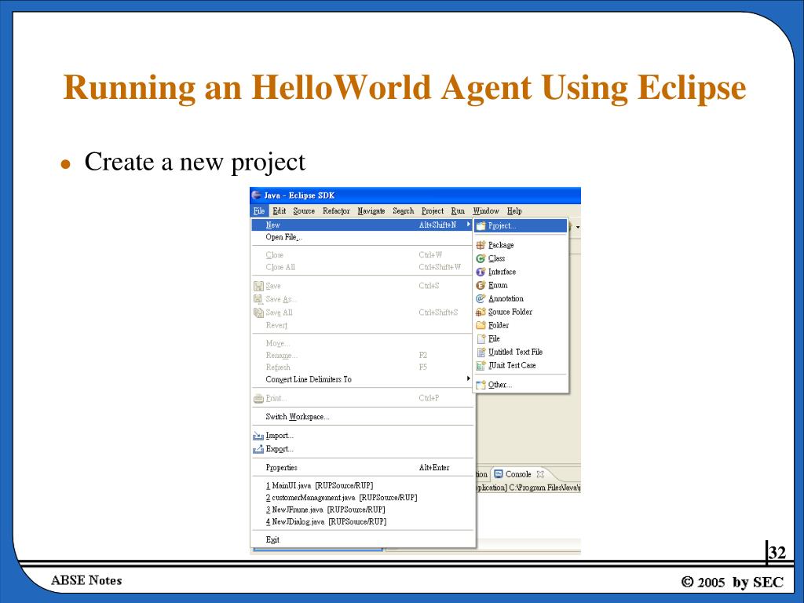Screen dimensions: 804x603
Task: Click the Other wizard icon
Action: 481,385
